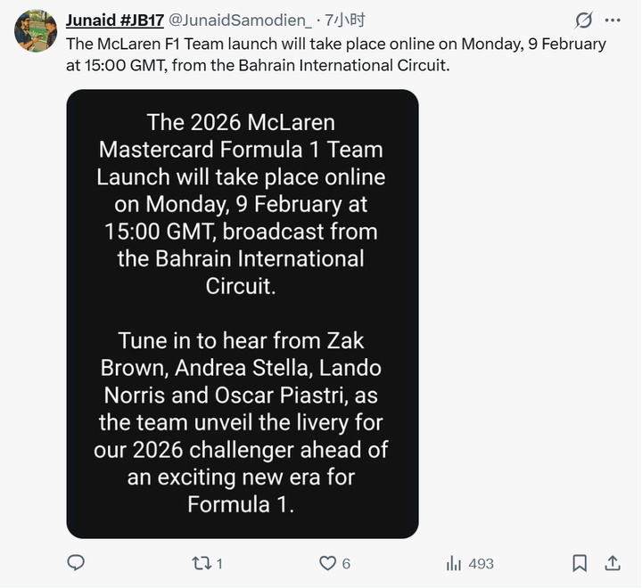Viewport: 642px width, 588px height.
Task: Click the reply speech bubble icon
Action: tap(77, 563)
